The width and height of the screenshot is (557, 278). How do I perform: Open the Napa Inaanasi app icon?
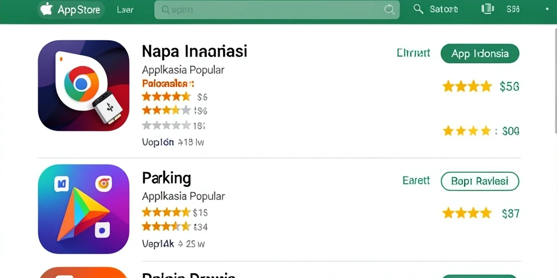83,85
